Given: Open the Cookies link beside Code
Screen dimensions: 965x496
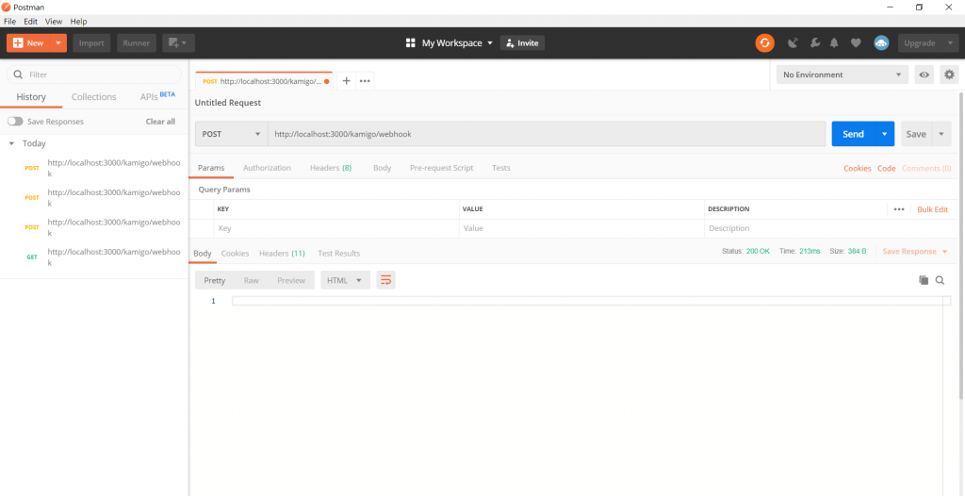Looking at the screenshot, I should (858, 168).
